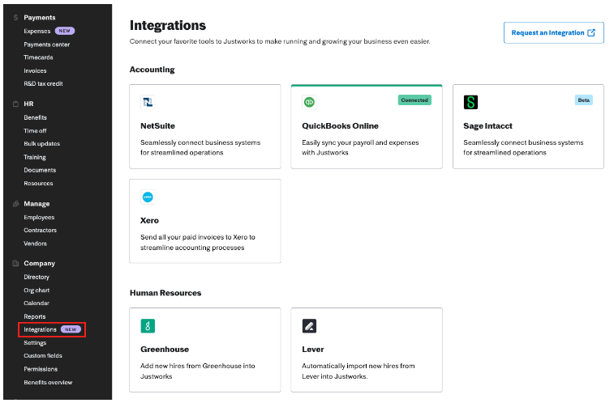This screenshot has height=403, width=614.
Task: Open the NetSuite card title
Action: [x=157, y=125]
